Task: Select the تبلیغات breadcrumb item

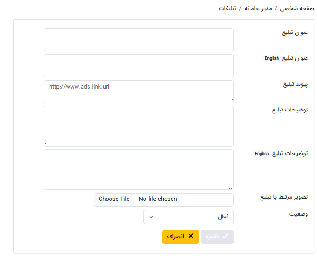Action: coord(228,8)
